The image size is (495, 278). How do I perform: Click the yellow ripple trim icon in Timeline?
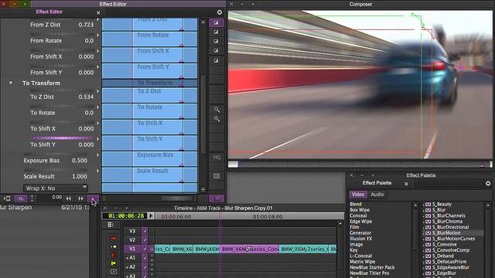click(114, 263)
